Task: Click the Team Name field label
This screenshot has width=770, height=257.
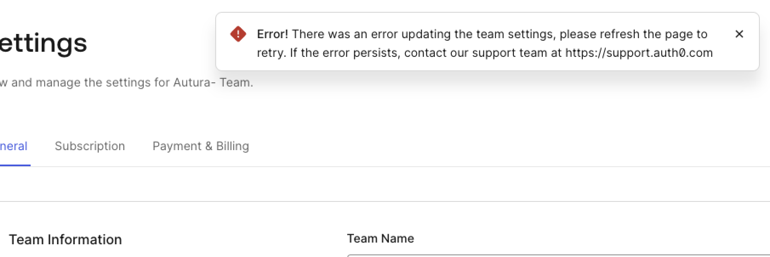Action: click(380, 238)
